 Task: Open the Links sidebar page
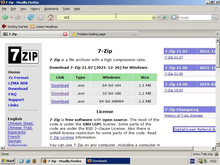[x=13, y=105]
